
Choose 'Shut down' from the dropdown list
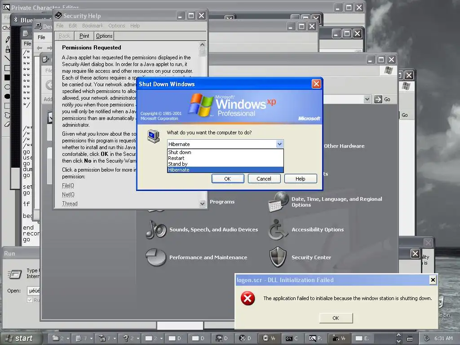click(226, 152)
